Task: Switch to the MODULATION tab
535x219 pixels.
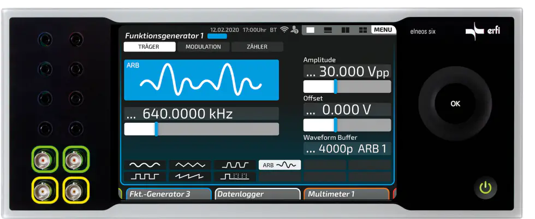Action: pos(203,47)
